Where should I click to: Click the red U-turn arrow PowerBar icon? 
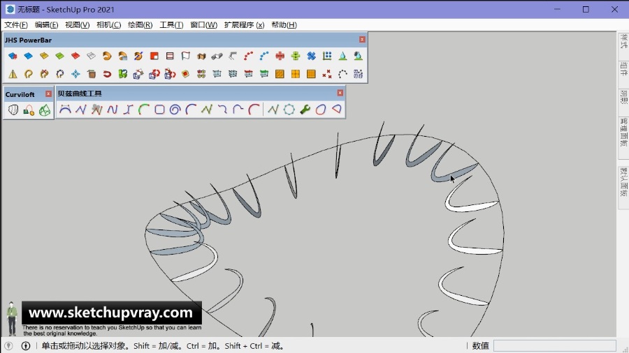pos(107,74)
